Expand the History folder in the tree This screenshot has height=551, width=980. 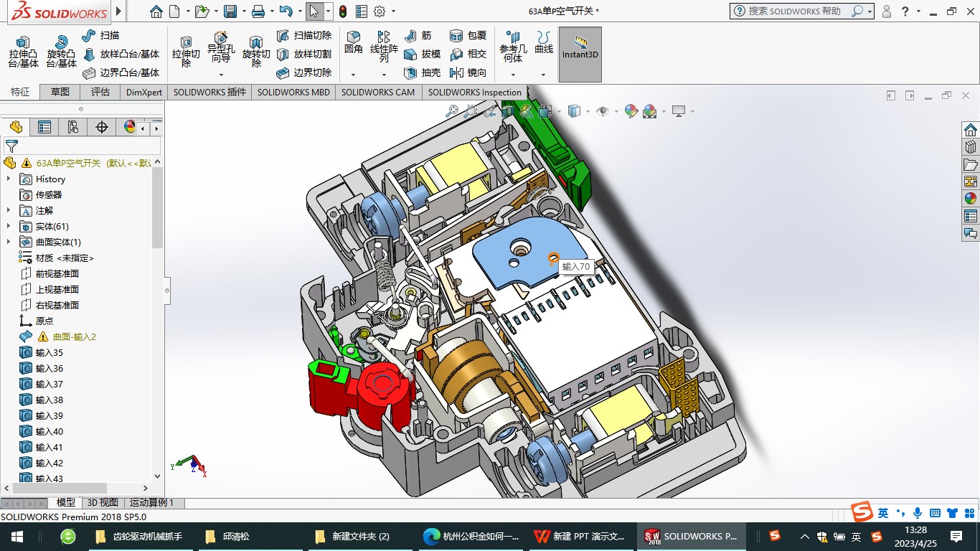[x=9, y=179]
